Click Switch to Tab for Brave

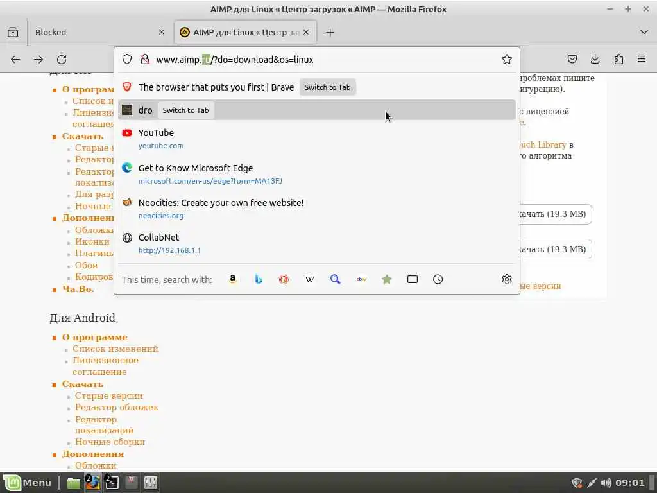pyautogui.click(x=327, y=87)
